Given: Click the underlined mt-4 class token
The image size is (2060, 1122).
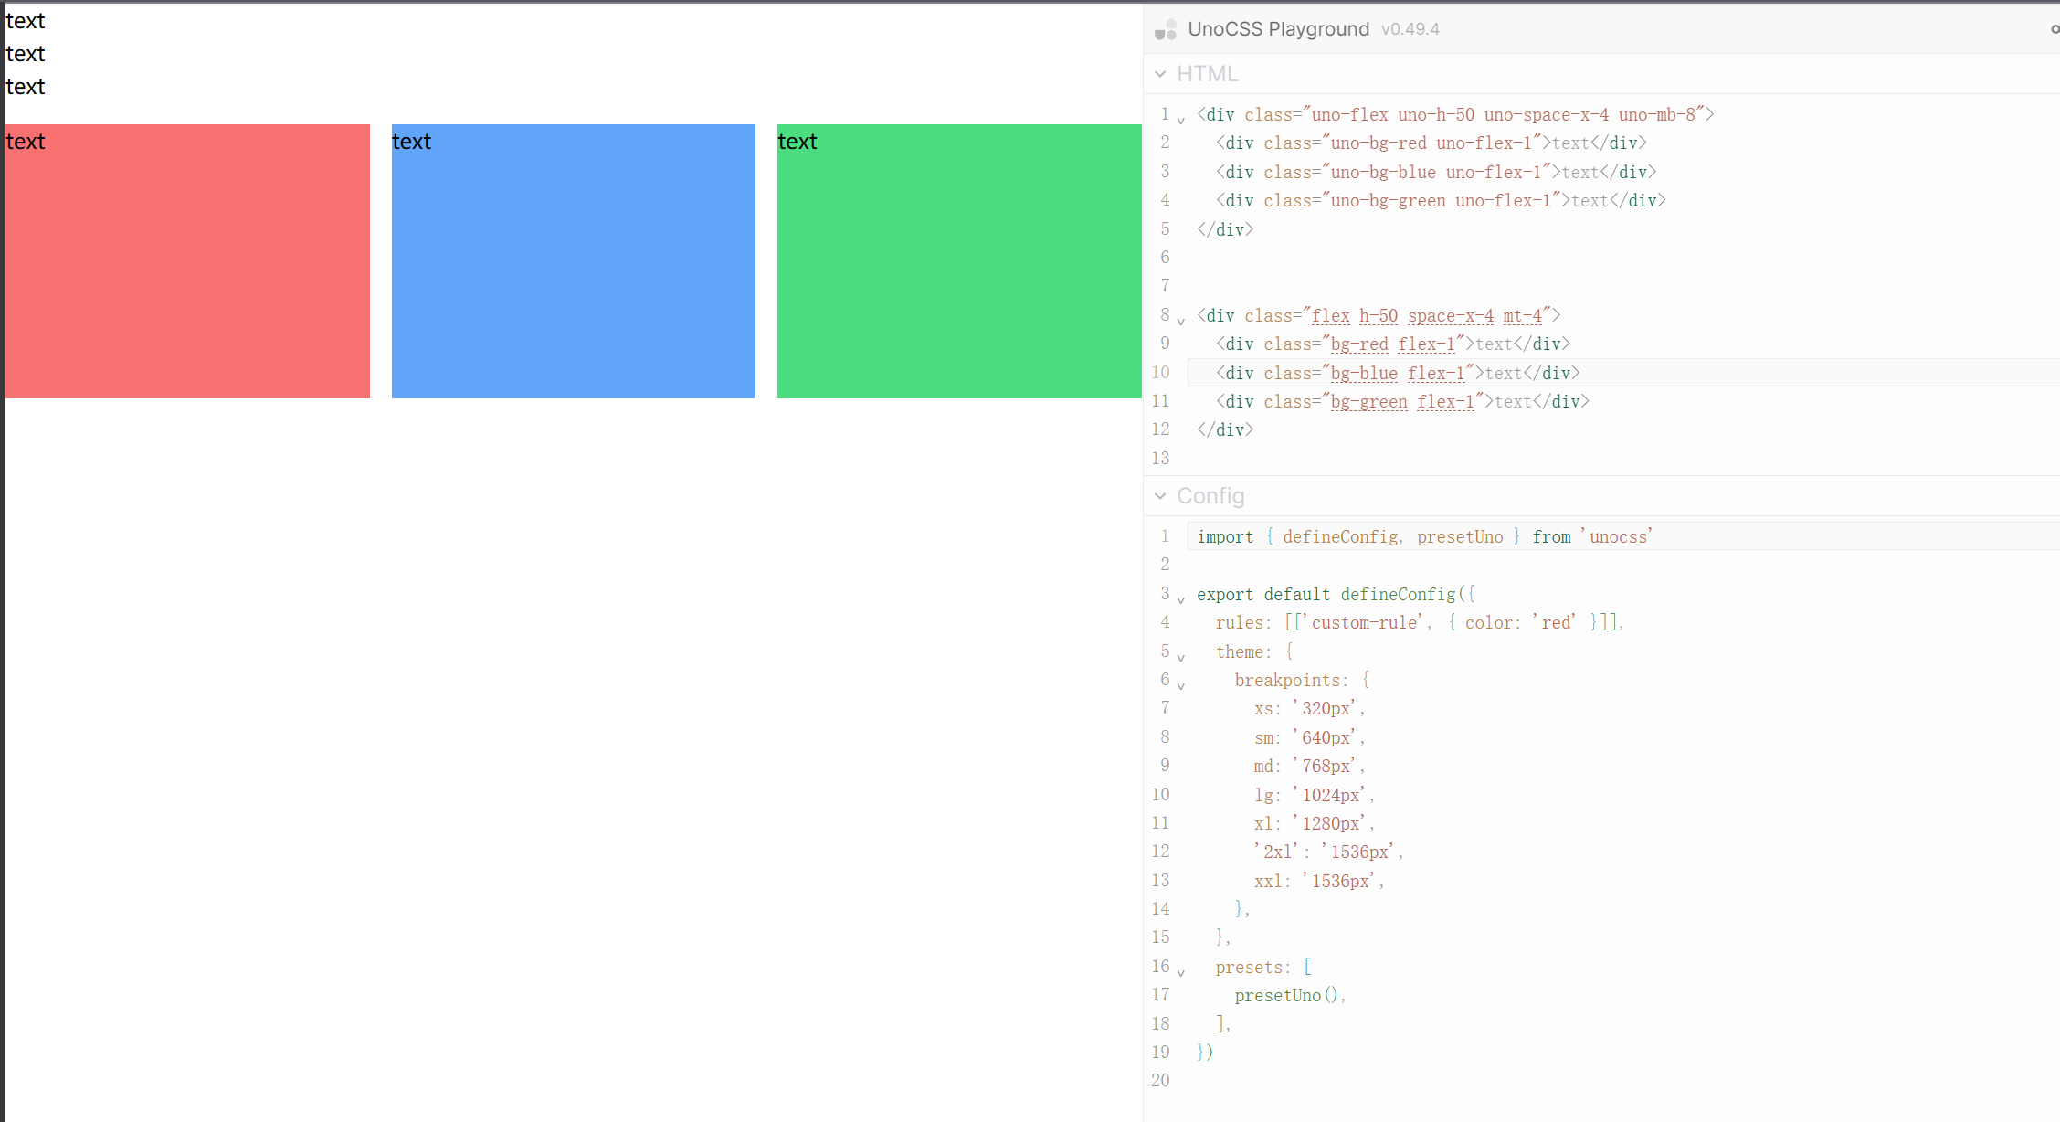Looking at the screenshot, I should (1522, 315).
